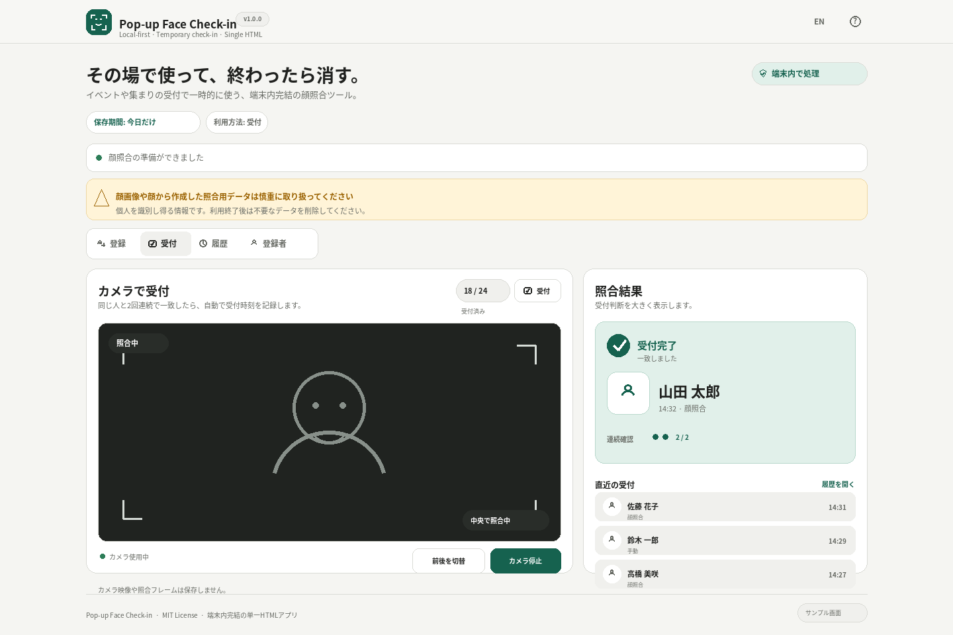
Task: Click the 照合中 status badge
Action: click(138, 343)
